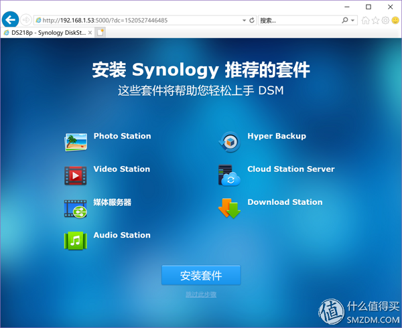
Task: Click the Media Server (媒体服务器) icon
Action: click(x=75, y=209)
